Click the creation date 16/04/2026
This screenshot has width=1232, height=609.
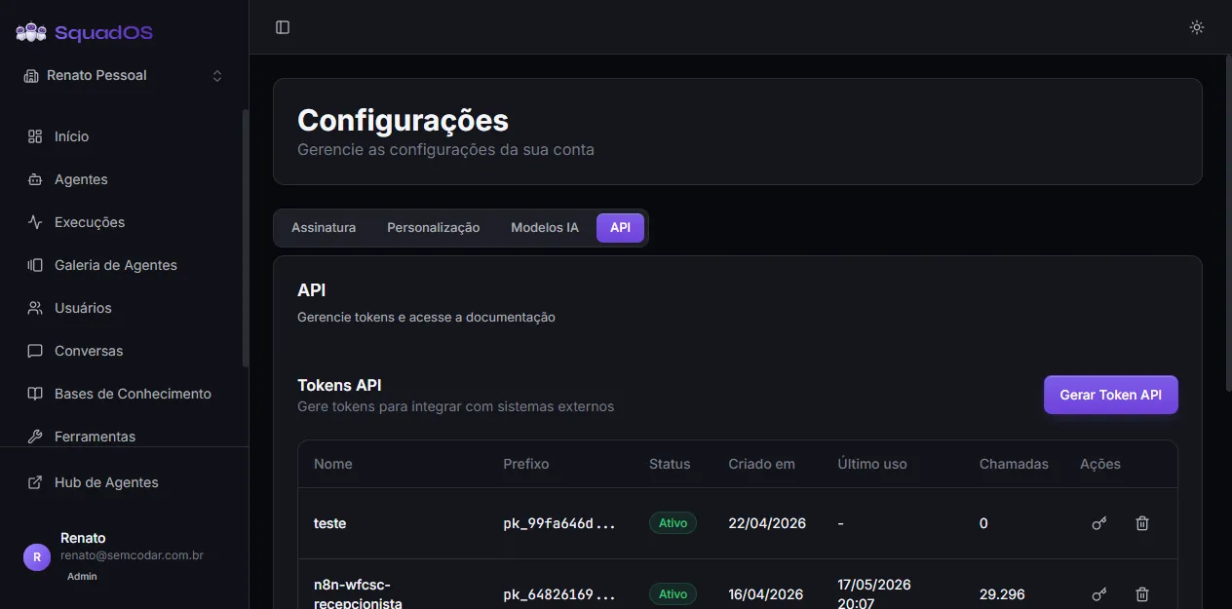pos(765,593)
